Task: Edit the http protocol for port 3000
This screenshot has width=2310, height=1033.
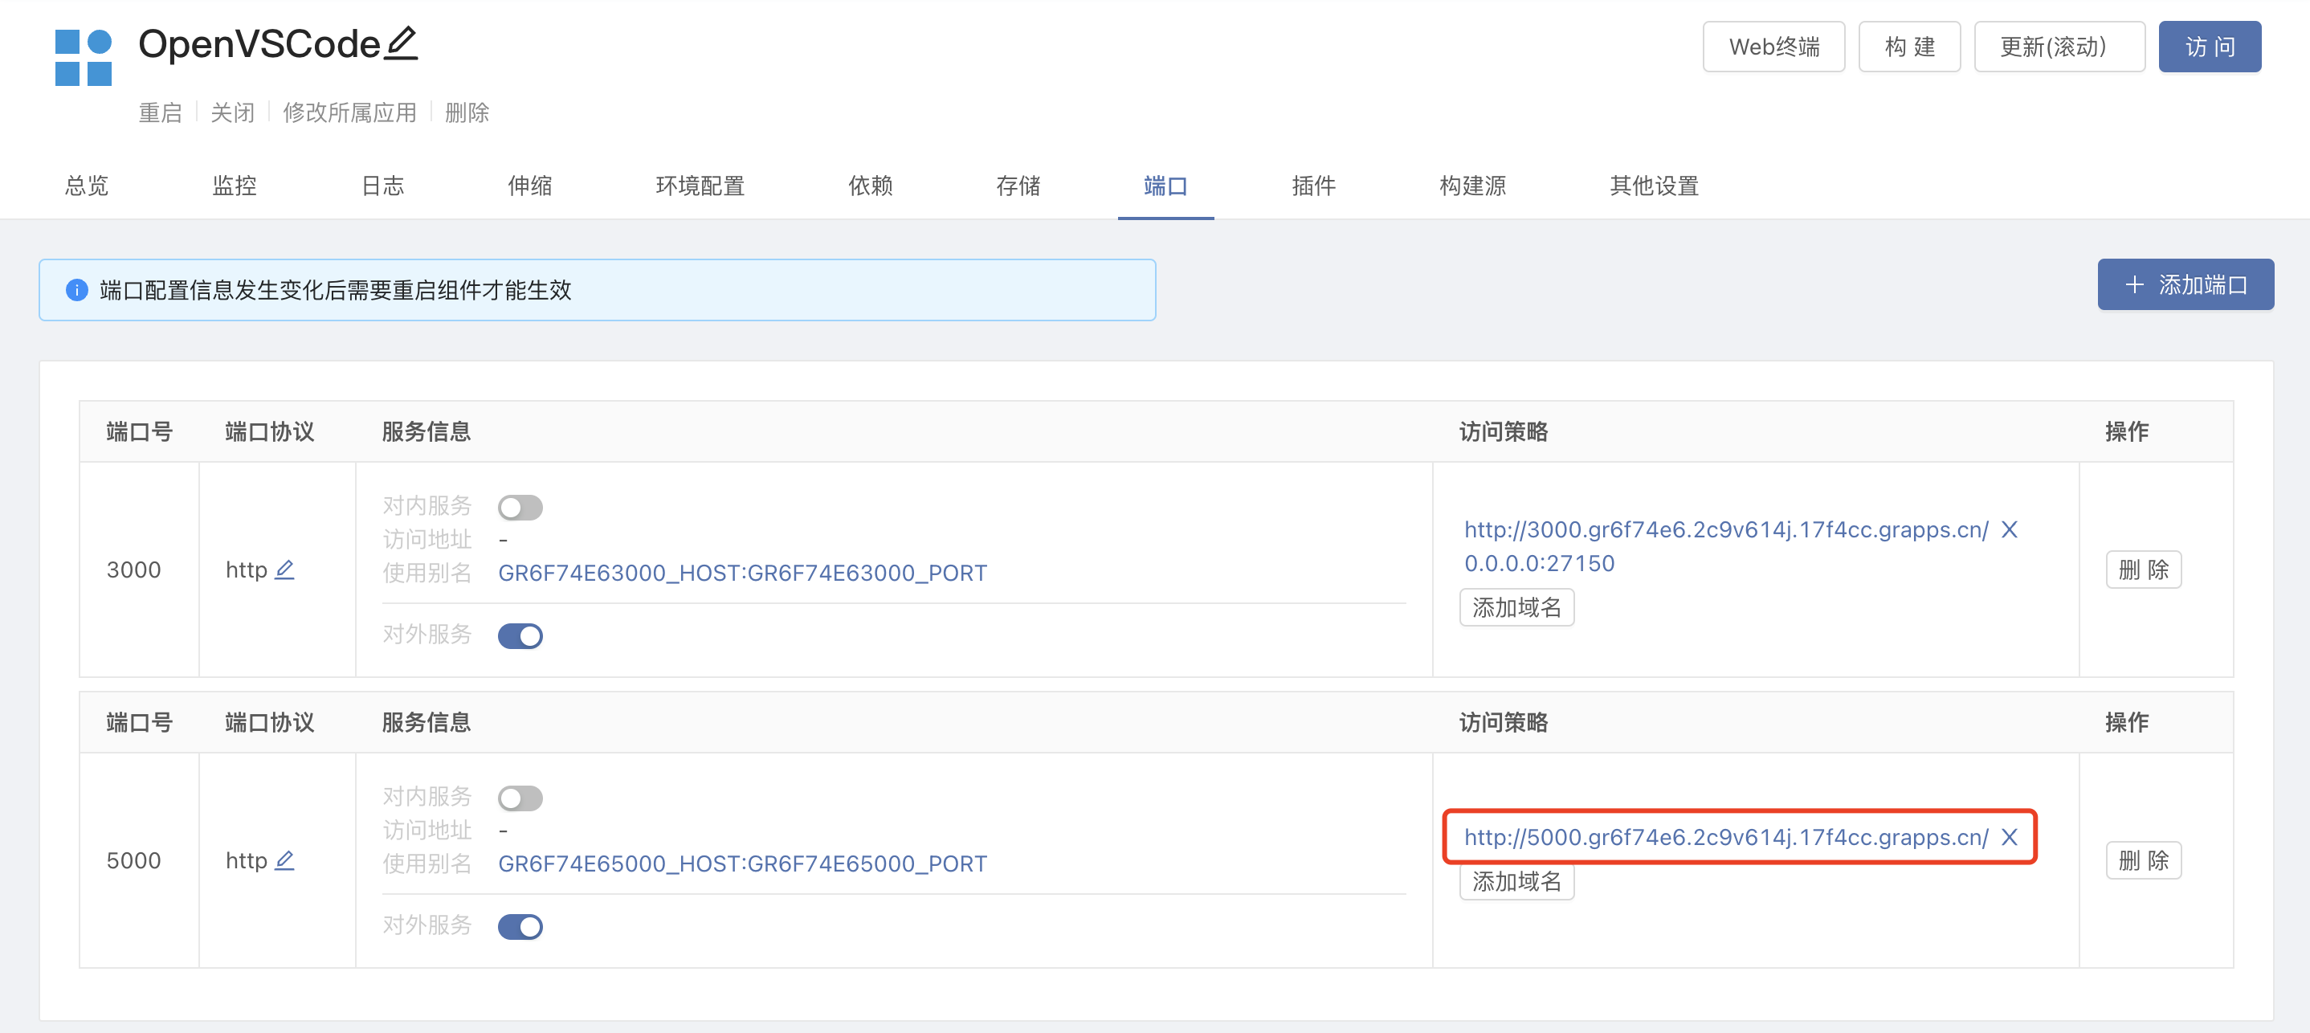Action: (284, 570)
